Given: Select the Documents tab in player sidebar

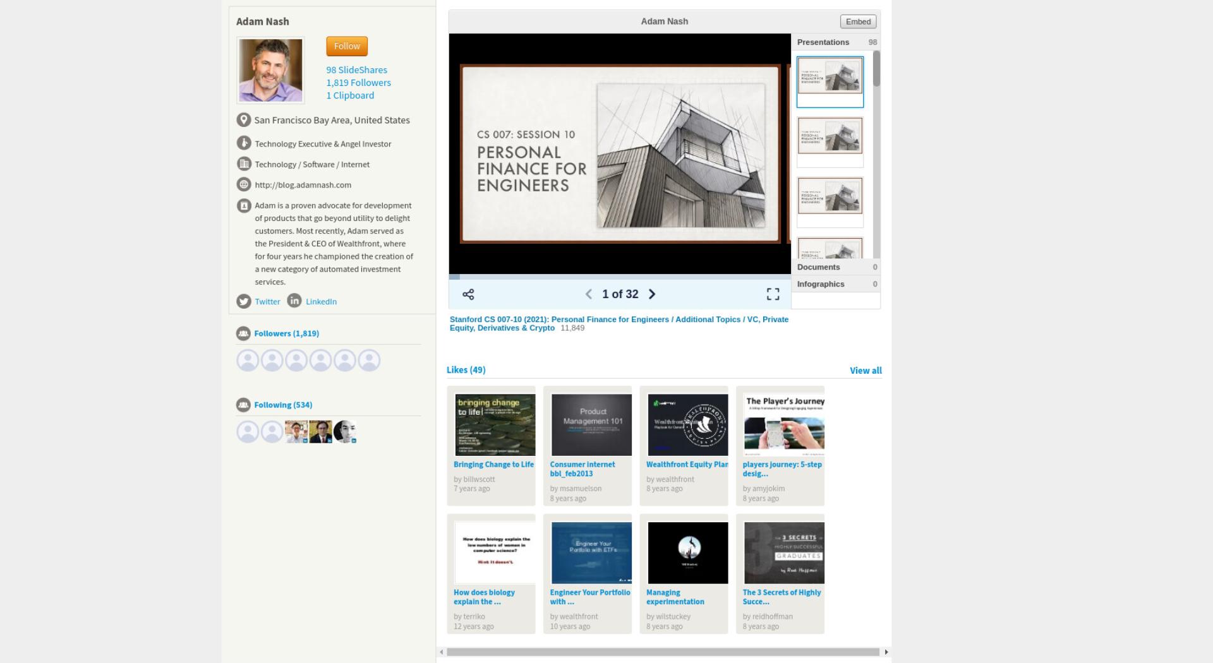Looking at the screenshot, I should point(835,267).
